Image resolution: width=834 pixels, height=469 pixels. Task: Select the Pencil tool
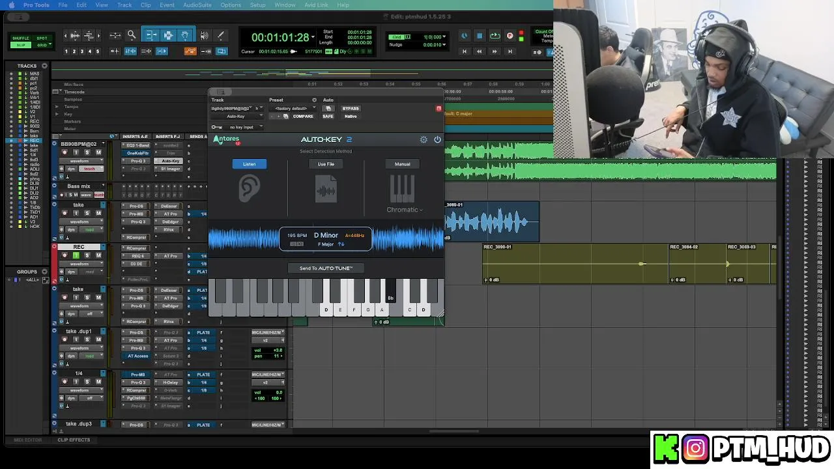(220, 35)
